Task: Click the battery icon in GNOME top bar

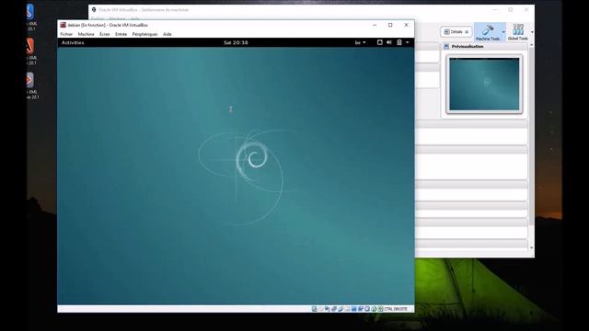Action: coord(399,42)
